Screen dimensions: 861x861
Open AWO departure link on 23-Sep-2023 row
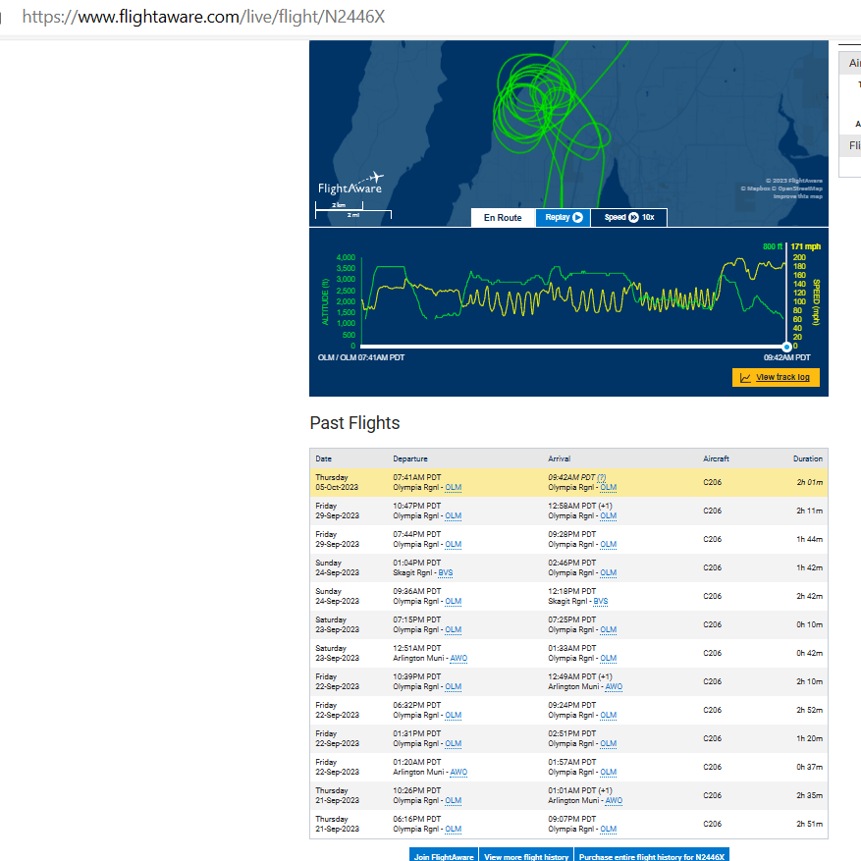tap(457, 659)
